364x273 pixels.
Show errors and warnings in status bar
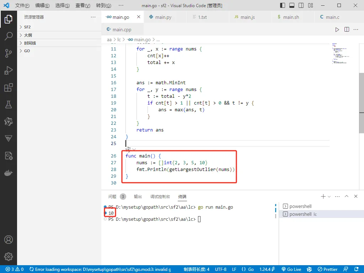point(14,269)
